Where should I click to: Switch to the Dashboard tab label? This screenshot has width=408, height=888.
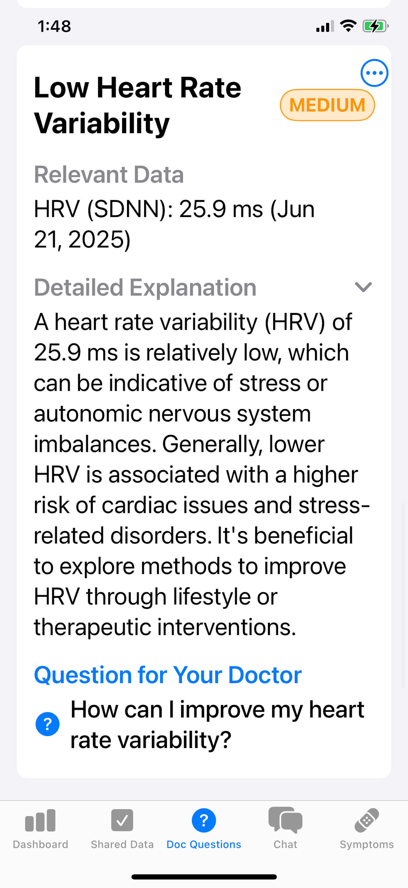tap(40, 844)
